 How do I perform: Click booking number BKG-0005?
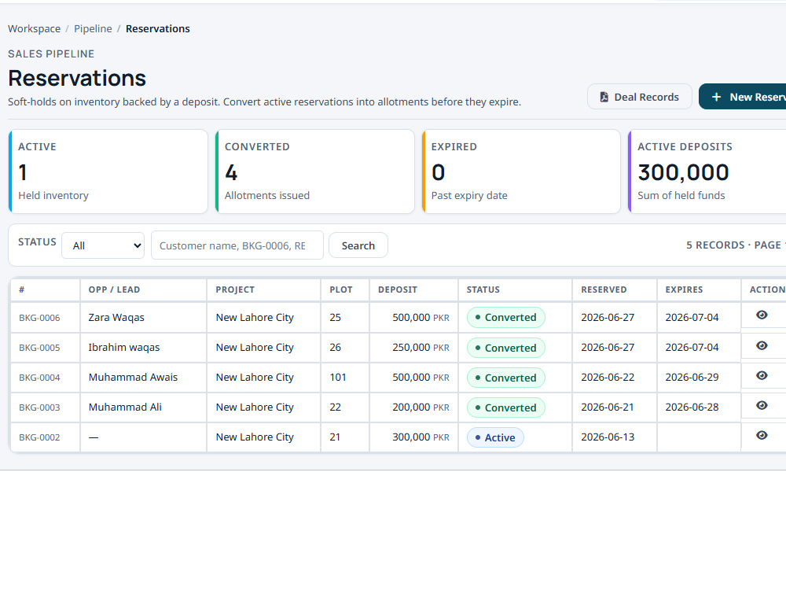[39, 348]
